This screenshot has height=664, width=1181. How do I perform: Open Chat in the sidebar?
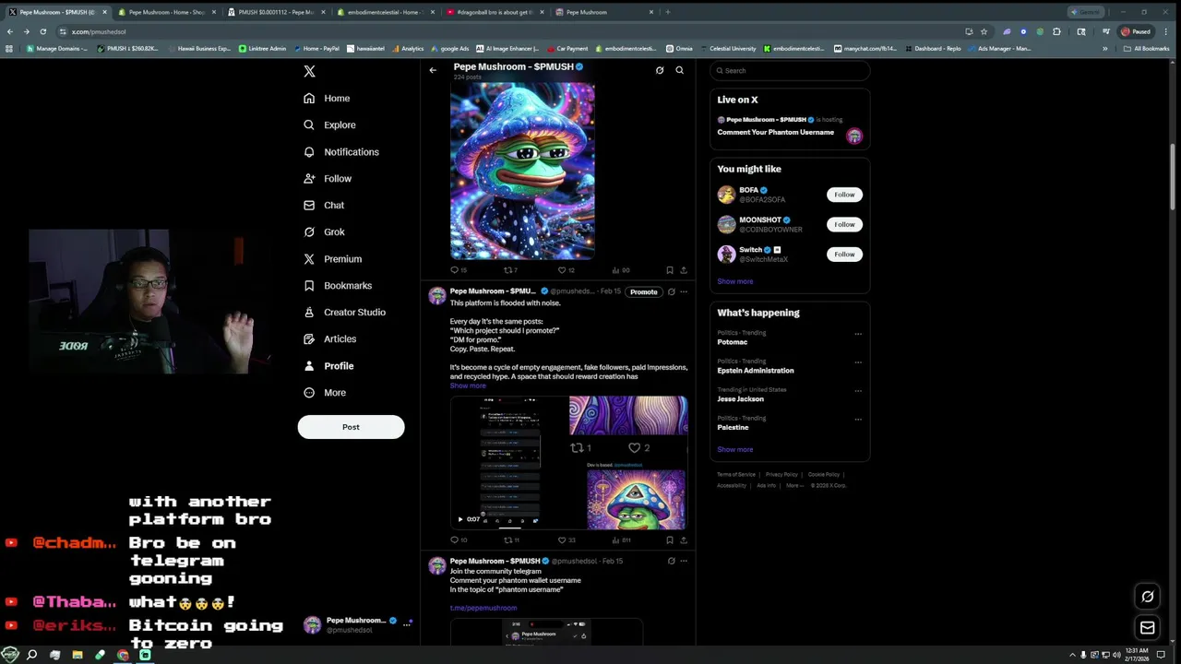(x=324, y=205)
